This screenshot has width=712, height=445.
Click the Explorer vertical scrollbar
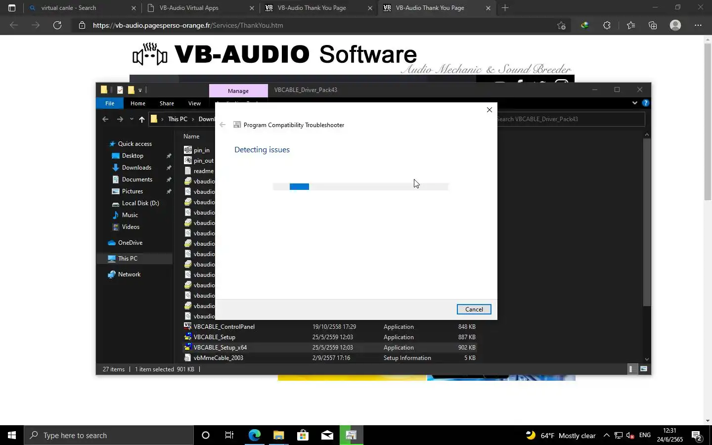point(647,222)
